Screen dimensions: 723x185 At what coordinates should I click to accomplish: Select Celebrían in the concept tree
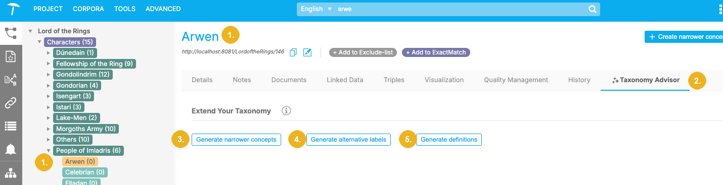85,172
